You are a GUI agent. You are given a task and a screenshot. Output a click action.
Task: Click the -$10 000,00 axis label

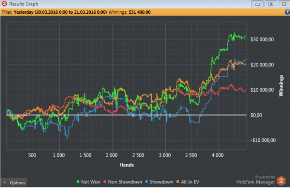(x=263, y=140)
